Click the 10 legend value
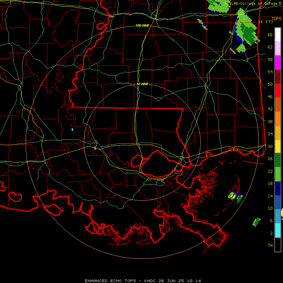The image size is (283, 283). point(270,208)
